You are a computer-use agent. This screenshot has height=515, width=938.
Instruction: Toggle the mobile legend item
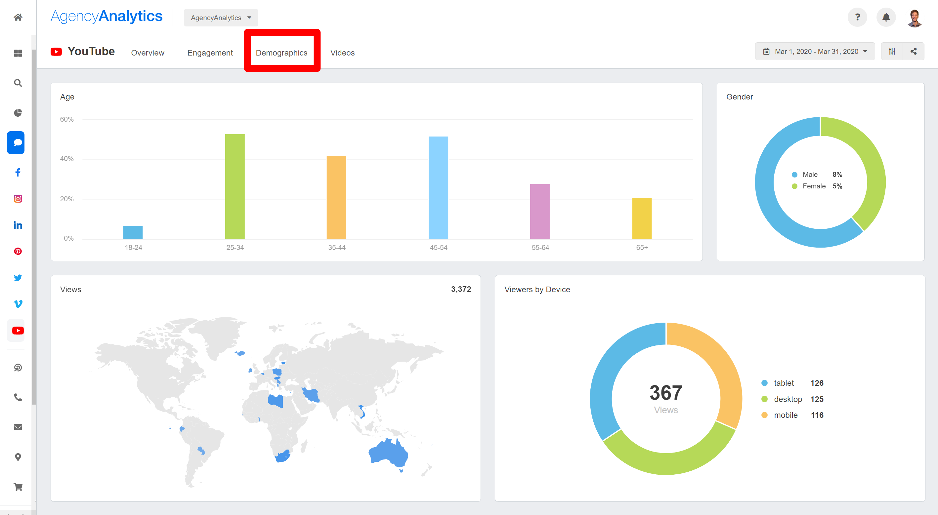click(786, 415)
